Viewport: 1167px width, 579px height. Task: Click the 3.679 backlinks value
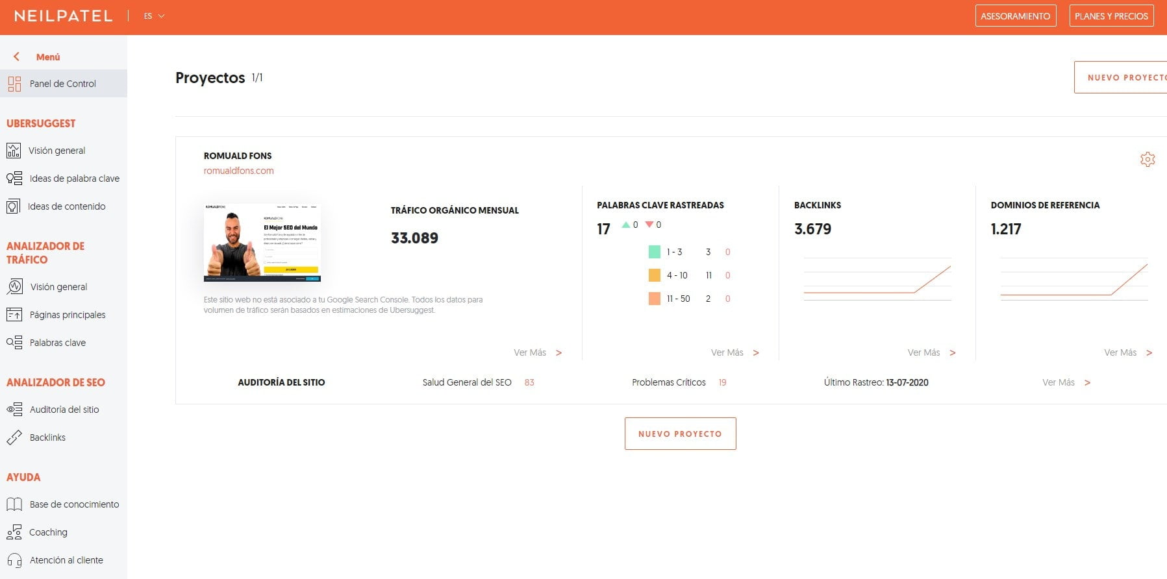point(812,229)
